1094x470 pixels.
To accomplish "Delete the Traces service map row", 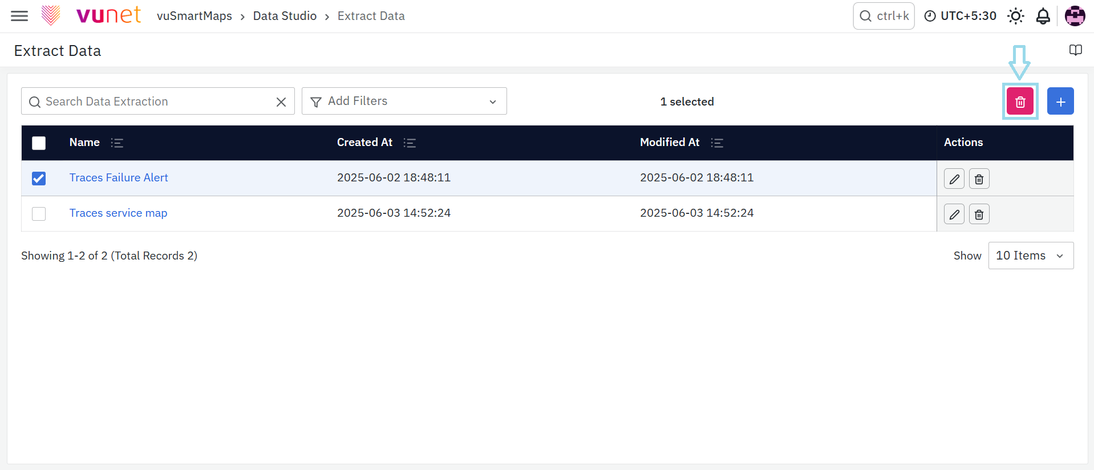I will [x=979, y=214].
